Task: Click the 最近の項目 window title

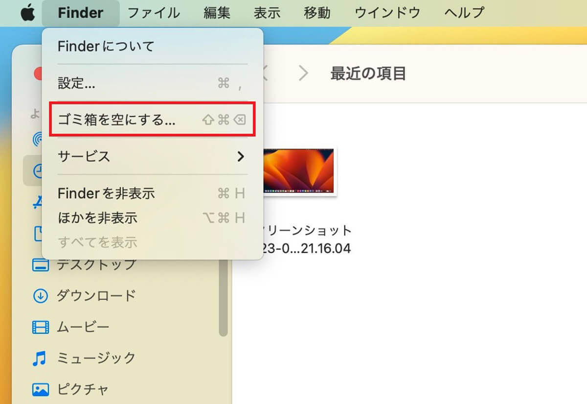Action: coord(368,73)
